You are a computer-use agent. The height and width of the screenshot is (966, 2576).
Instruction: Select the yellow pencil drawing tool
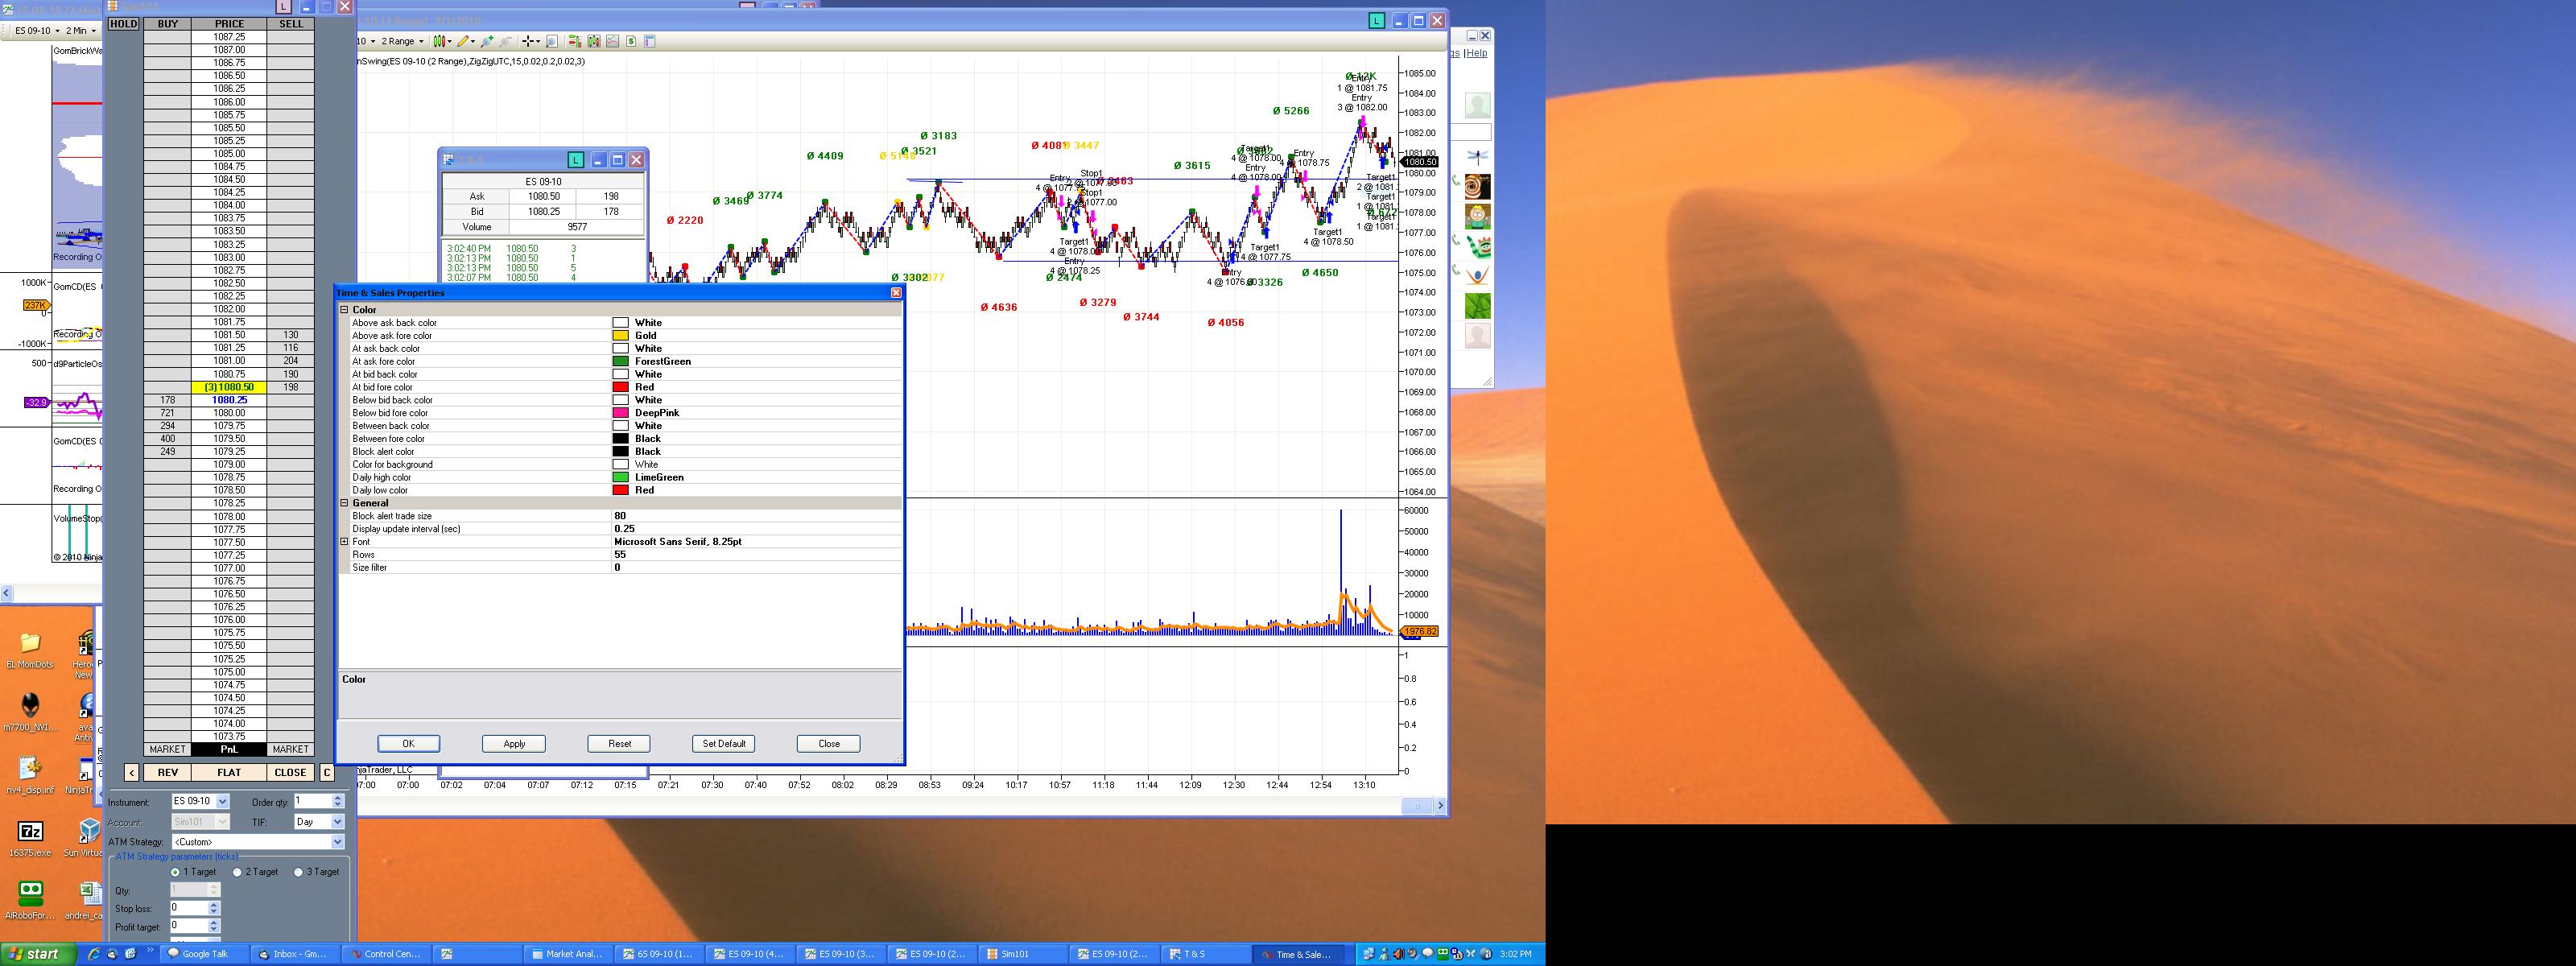pyautogui.click(x=463, y=41)
